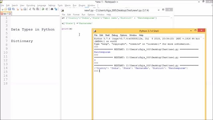Open Notepad++ Plugins menu
This screenshot has height=120, width=213.
[82, 5]
